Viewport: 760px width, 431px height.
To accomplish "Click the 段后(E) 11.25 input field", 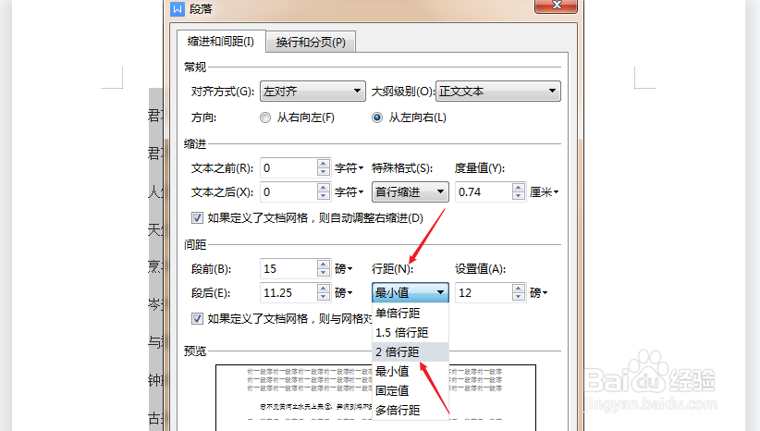I will [288, 293].
